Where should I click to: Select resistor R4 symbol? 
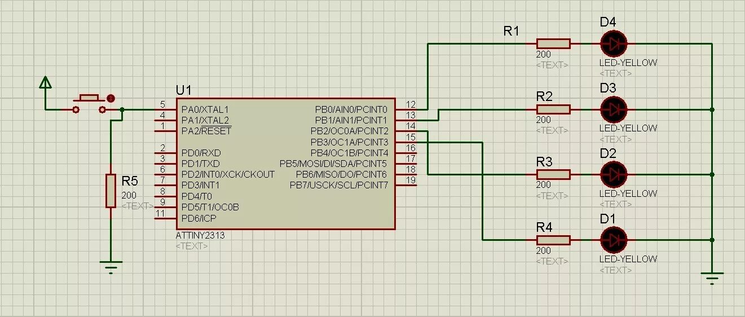click(553, 240)
